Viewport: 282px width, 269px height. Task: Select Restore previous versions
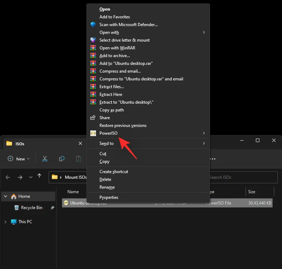click(148, 126)
